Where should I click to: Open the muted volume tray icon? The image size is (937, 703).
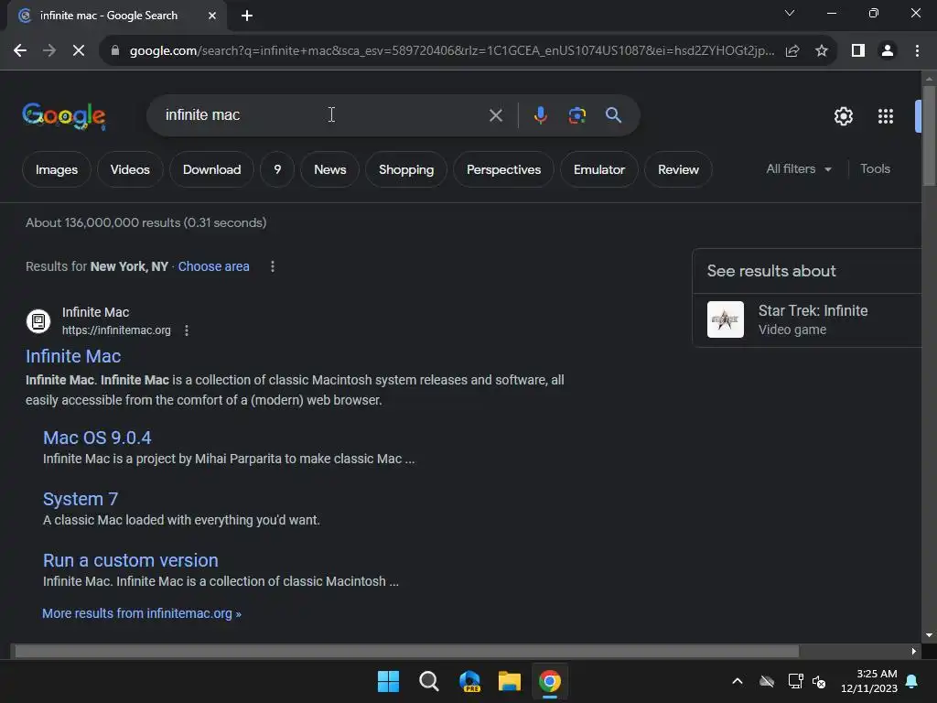click(819, 681)
